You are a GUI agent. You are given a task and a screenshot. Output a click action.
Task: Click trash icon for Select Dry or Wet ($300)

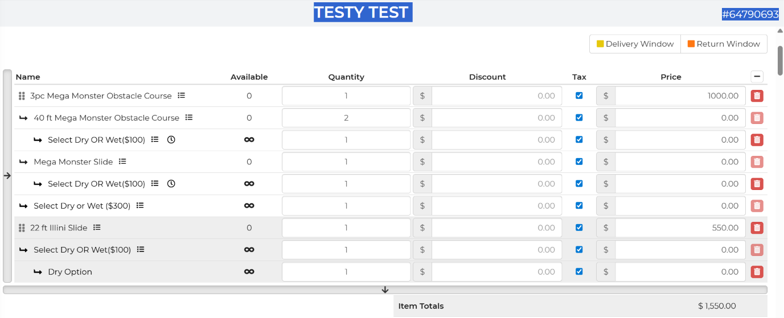tap(757, 206)
